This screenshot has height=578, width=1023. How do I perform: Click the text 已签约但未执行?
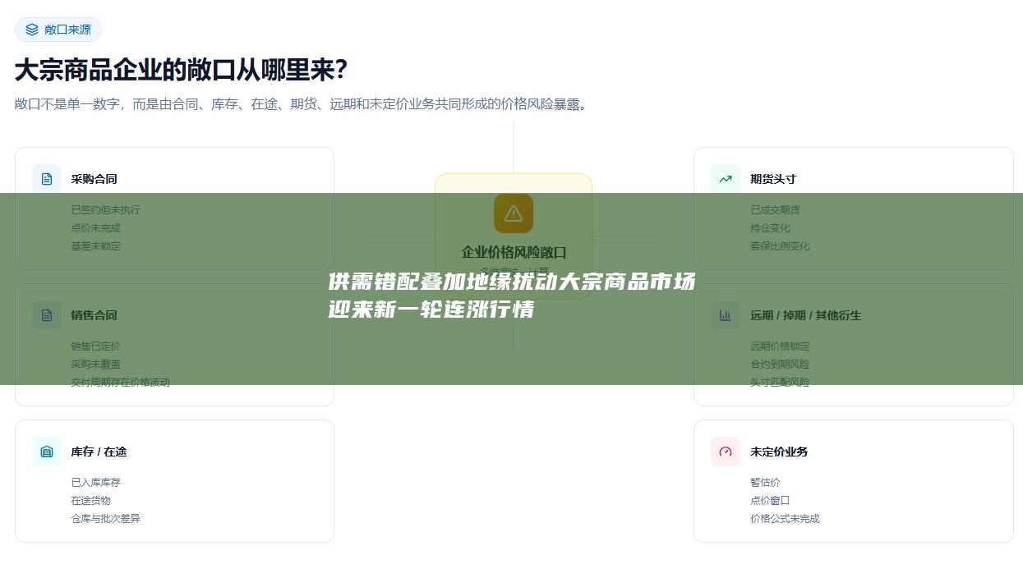(106, 210)
